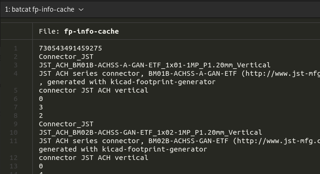
Task: Select the JST_ACH_BM02B footprint name line
Action: [150, 132]
